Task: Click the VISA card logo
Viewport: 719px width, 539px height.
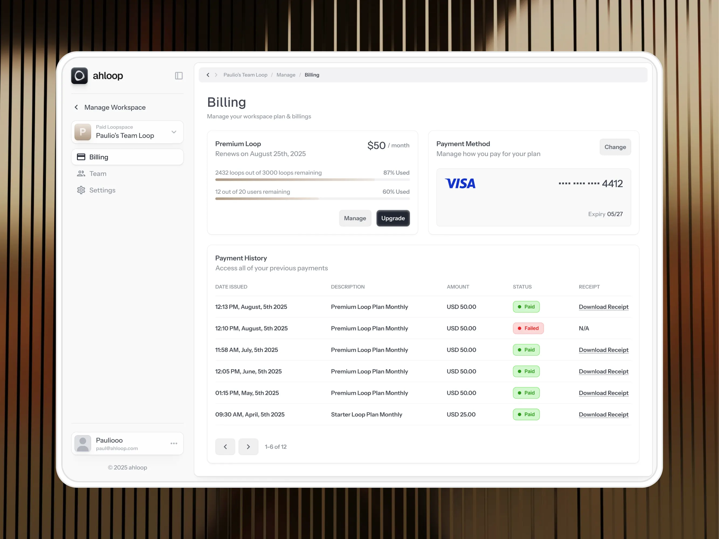Action: pos(460,184)
